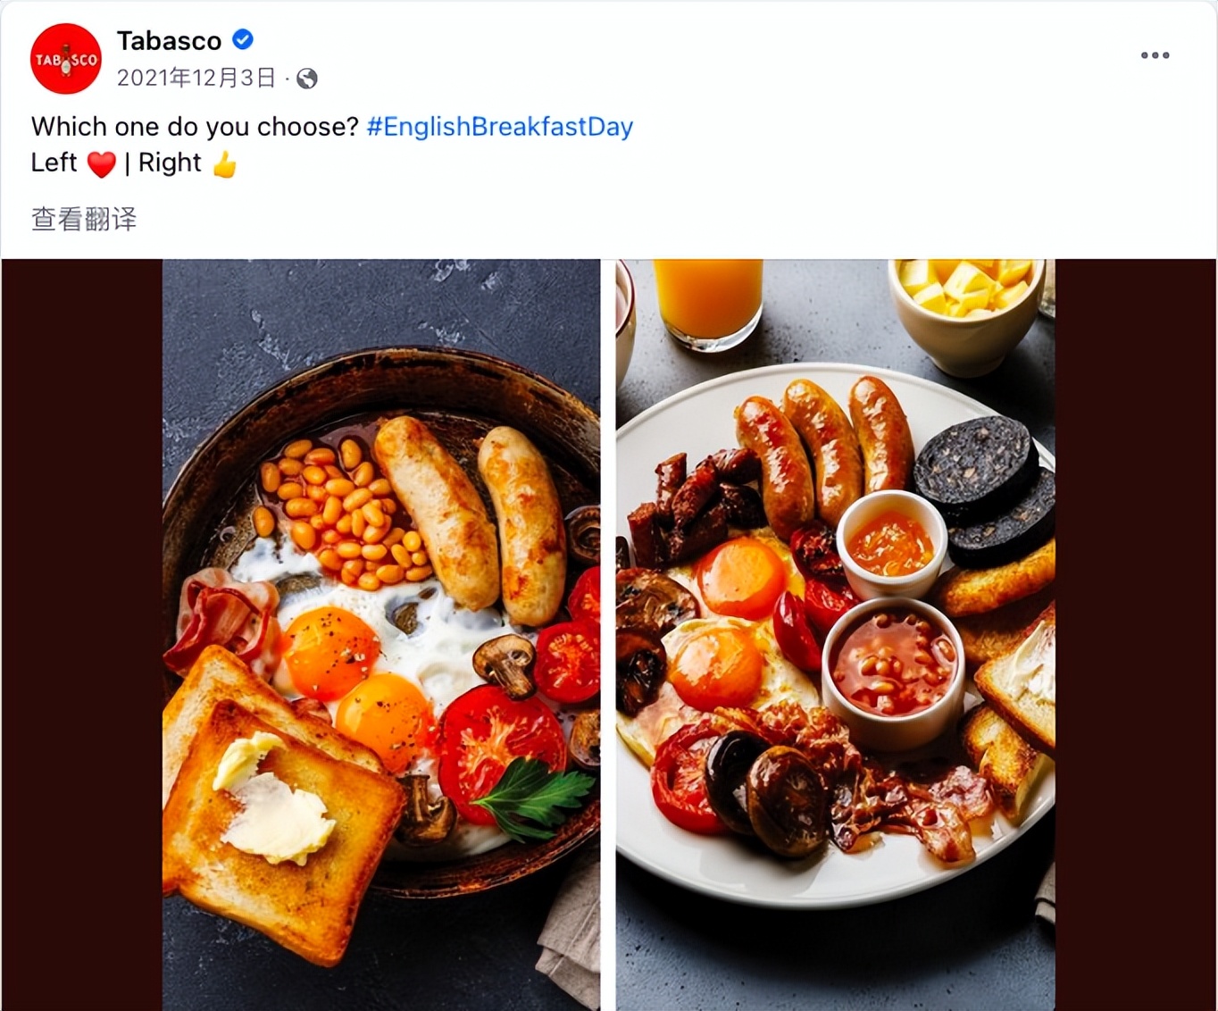Open the post date 2021年12月3日
This screenshot has width=1218, height=1011.
pos(196,79)
